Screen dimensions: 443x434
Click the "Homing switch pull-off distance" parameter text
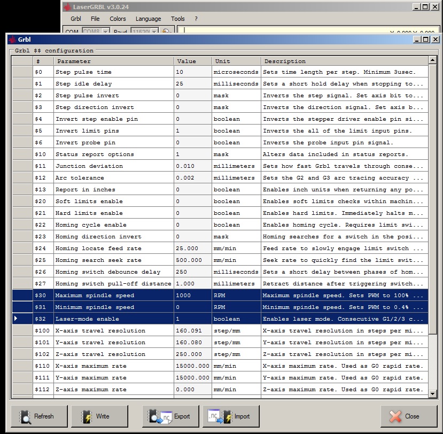point(113,284)
